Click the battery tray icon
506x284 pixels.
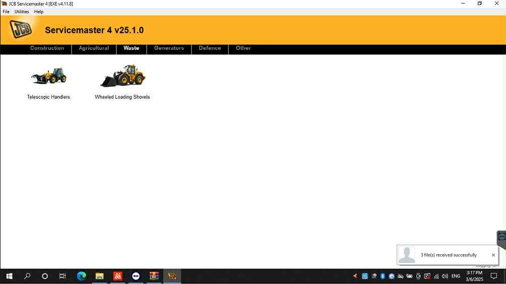click(409, 276)
